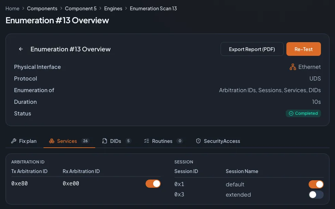This screenshot has width=335, height=209.
Task: Click the Rx Arbitration ID value 0xe00
Action: click(x=71, y=184)
